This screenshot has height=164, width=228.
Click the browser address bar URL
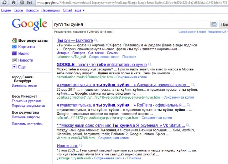pos(131,3)
